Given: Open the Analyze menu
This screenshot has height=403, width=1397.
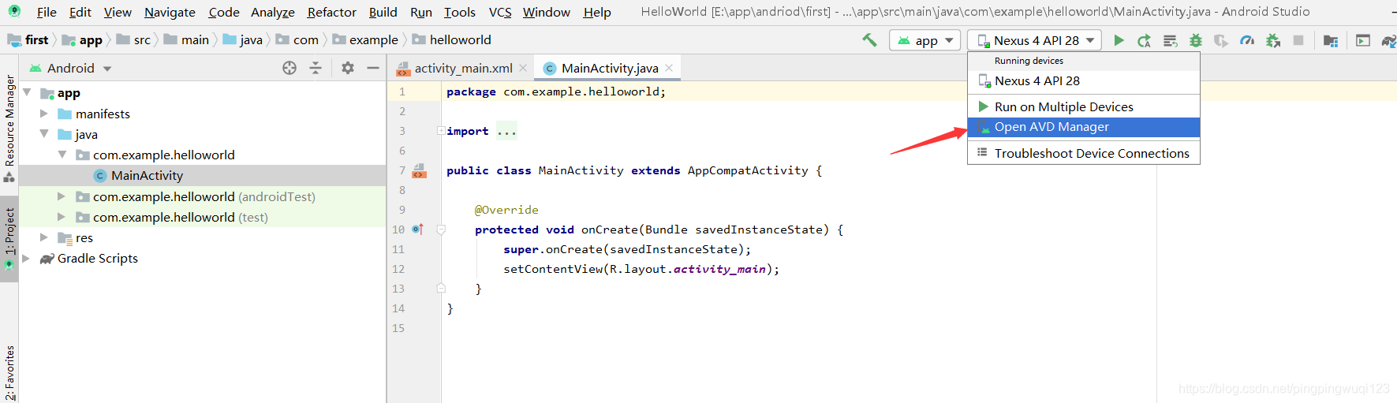Looking at the screenshot, I should coord(273,12).
